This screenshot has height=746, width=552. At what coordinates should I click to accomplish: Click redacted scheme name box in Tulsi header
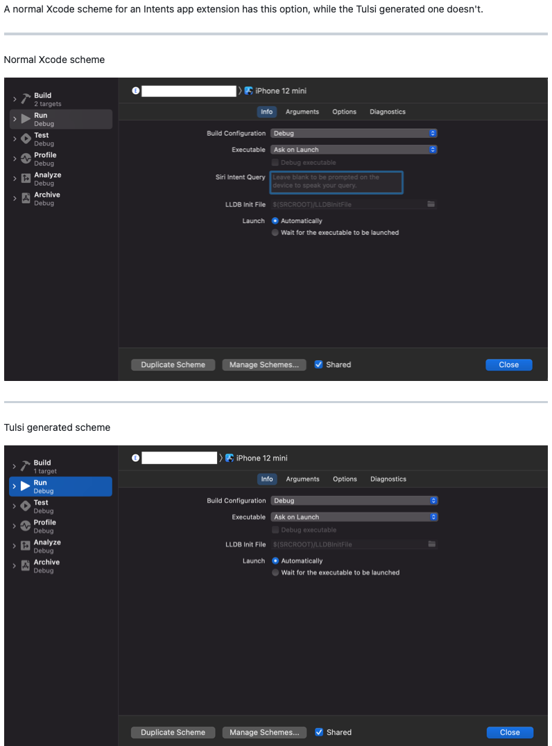179,458
